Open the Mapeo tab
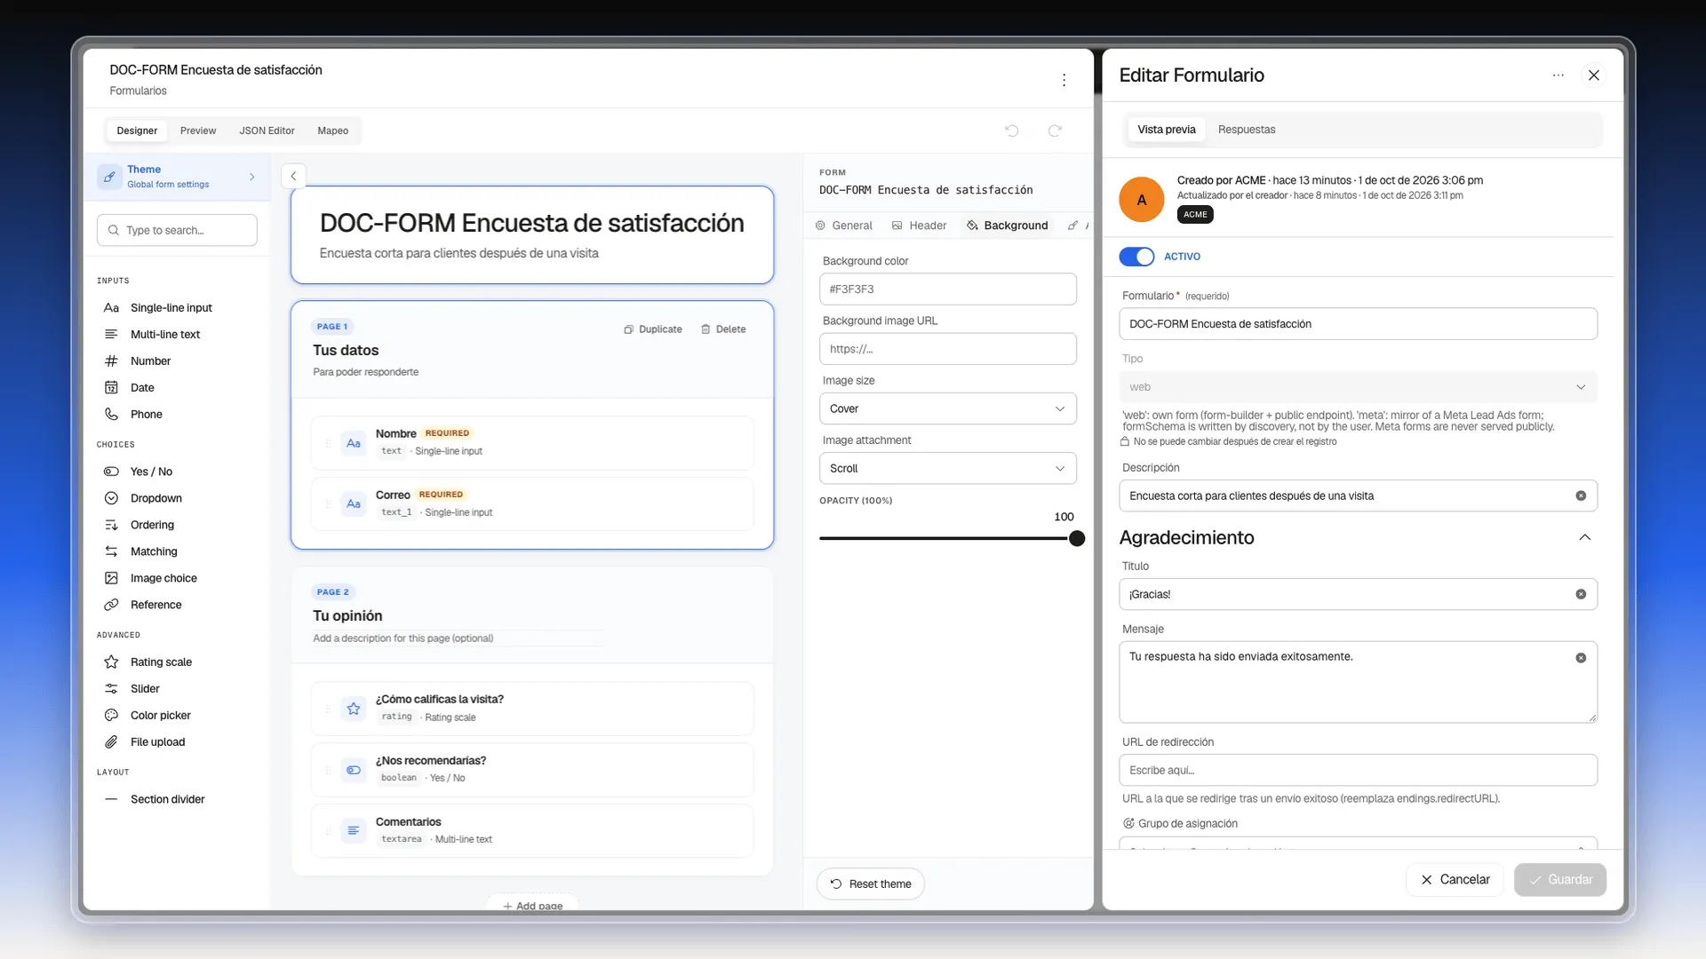The width and height of the screenshot is (1706, 959). tap(332, 131)
